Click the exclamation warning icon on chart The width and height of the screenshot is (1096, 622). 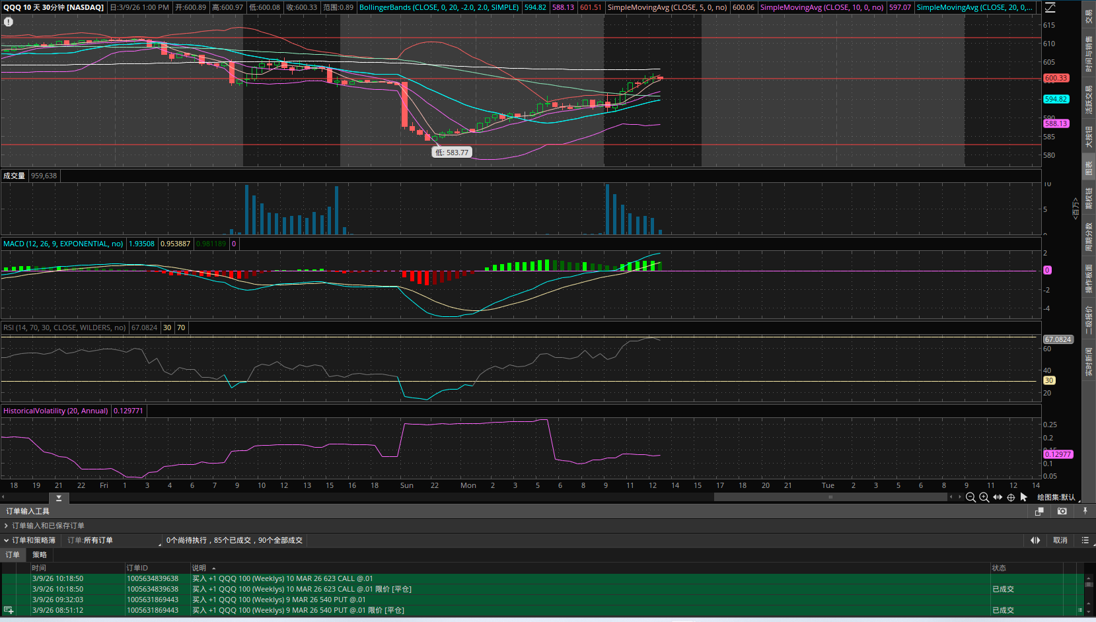tap(9, 22)
